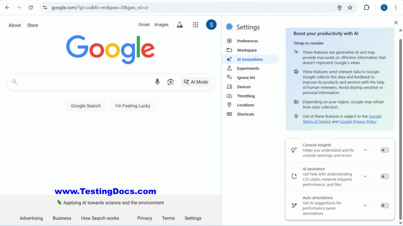403x226 pixels.
Task: Enable the AI assistance toggle
Action: [385, 176]
